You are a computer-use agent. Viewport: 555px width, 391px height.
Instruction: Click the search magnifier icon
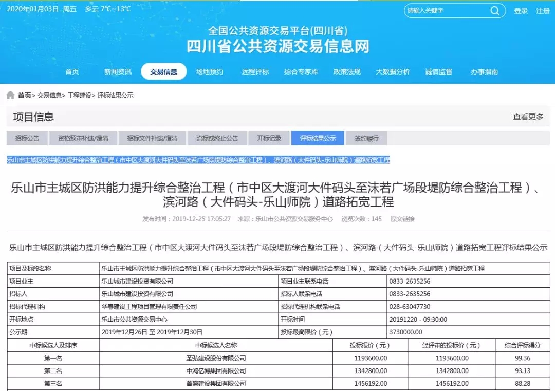[x=494, y=11]
